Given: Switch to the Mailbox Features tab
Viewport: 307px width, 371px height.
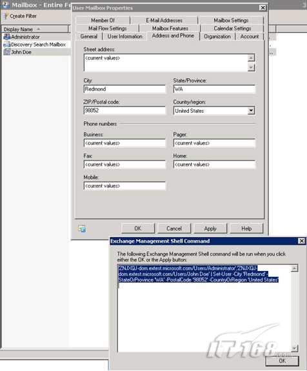Looking at the screenshot, I should [x=170, y=28].
